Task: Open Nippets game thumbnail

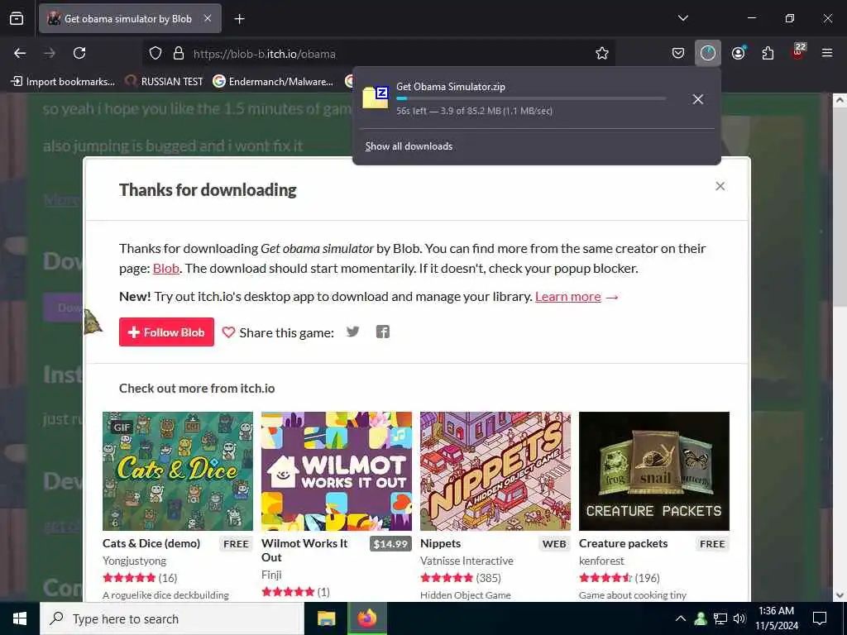Action: [495, 470]
